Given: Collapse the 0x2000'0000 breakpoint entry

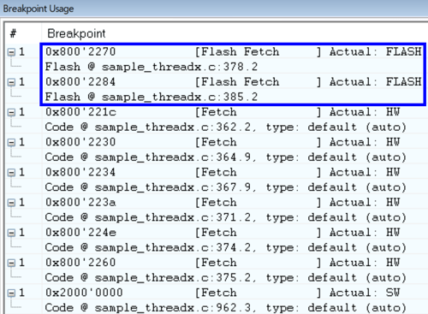Looking at the screenshot, I should pos(11,293).
